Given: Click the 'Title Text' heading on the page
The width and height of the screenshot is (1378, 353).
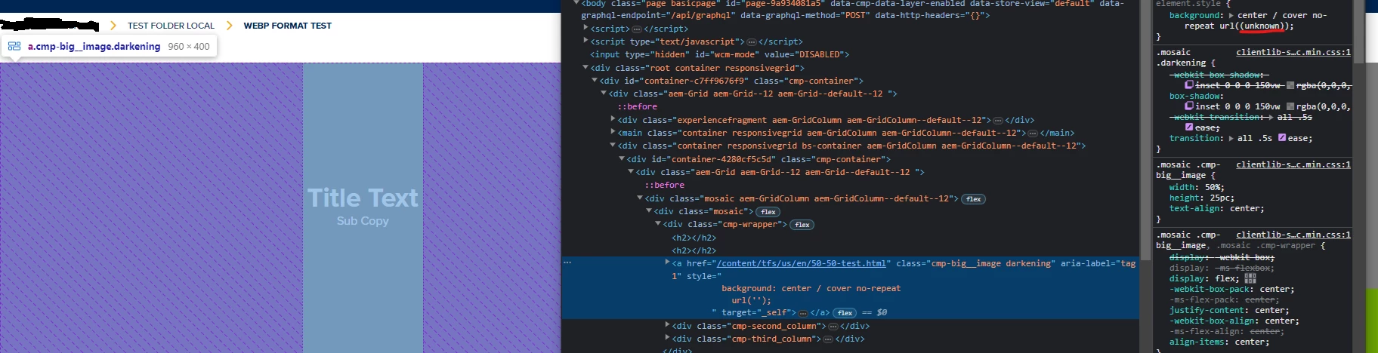Looking at the screenshot, I should pos(363,198).
